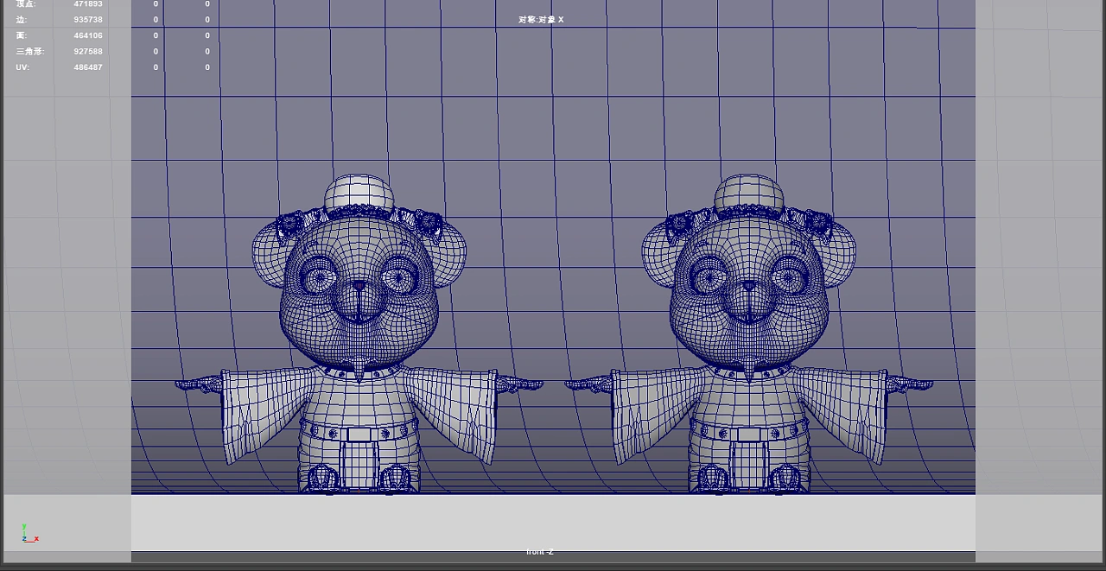The width and height of the screenshot is (1106, 571).
Task: Select the left bear character mesh
Action: point(359,334)
